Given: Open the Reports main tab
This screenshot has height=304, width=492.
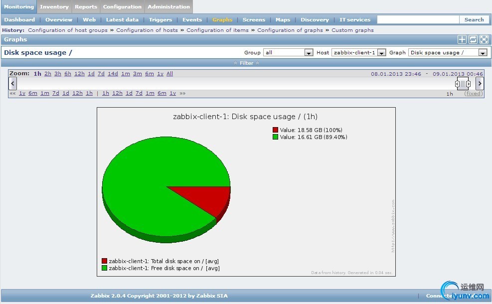Looking at the screenshot, I should click(x=86, y=6).
